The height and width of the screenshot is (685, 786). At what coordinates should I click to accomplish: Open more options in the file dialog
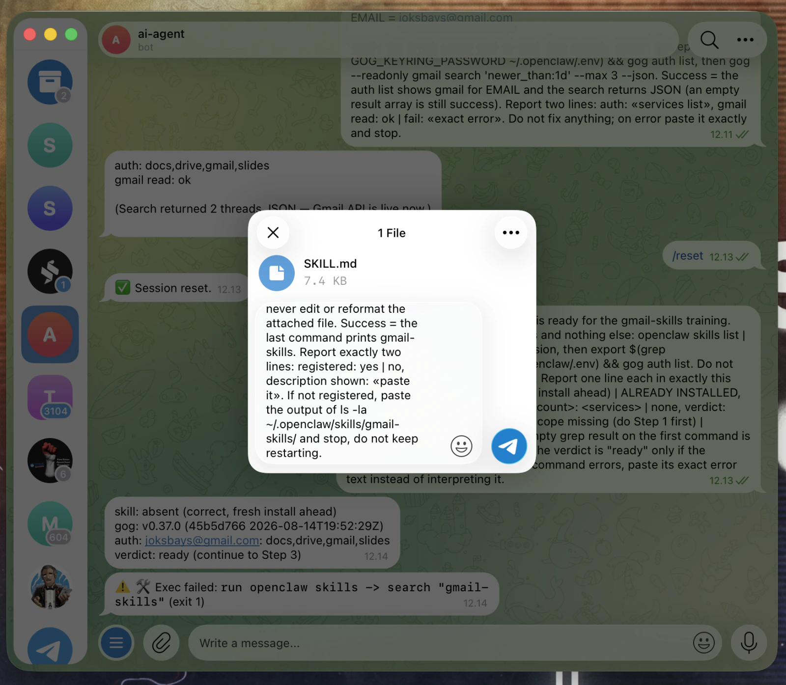(x=511, y=232)
